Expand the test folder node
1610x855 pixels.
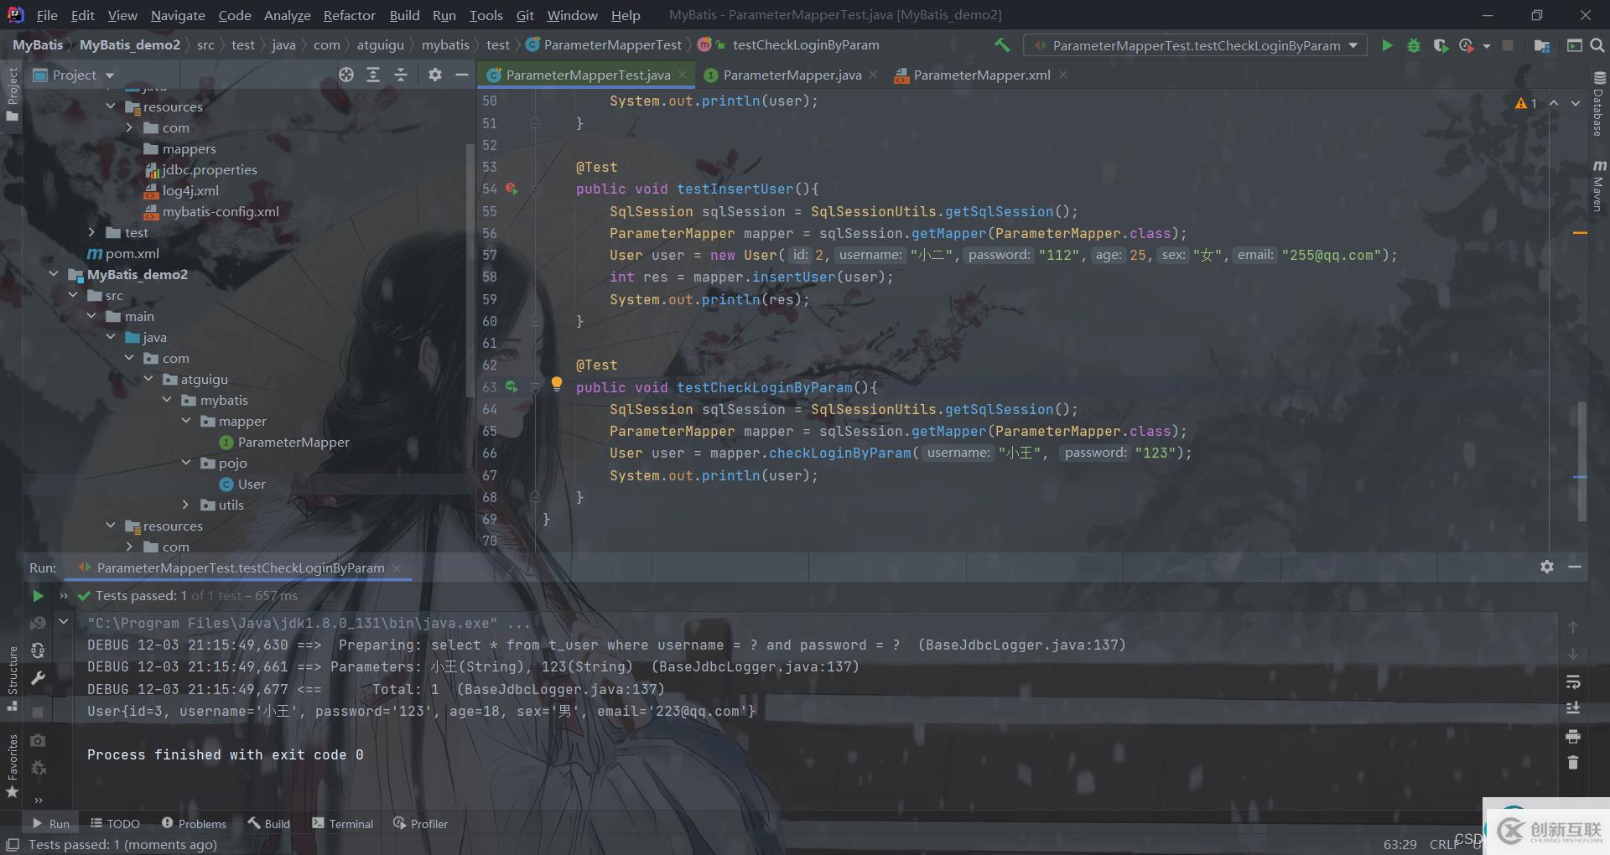pos(91,232)
